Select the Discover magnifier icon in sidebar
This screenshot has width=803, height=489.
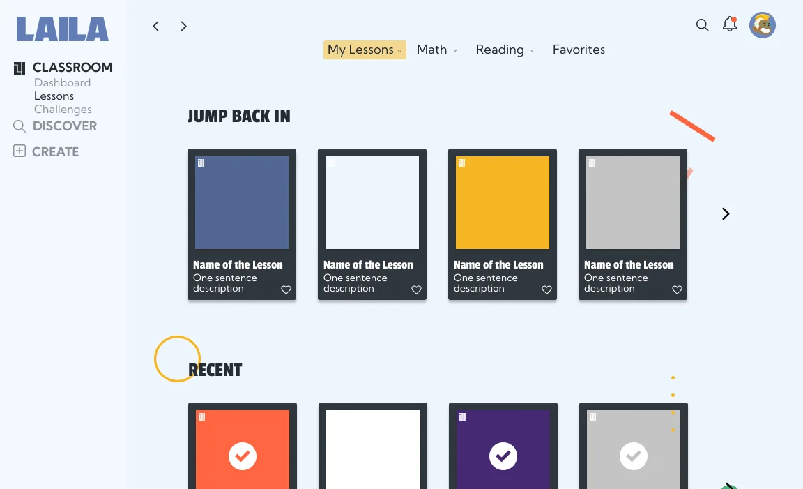[20, 126]
